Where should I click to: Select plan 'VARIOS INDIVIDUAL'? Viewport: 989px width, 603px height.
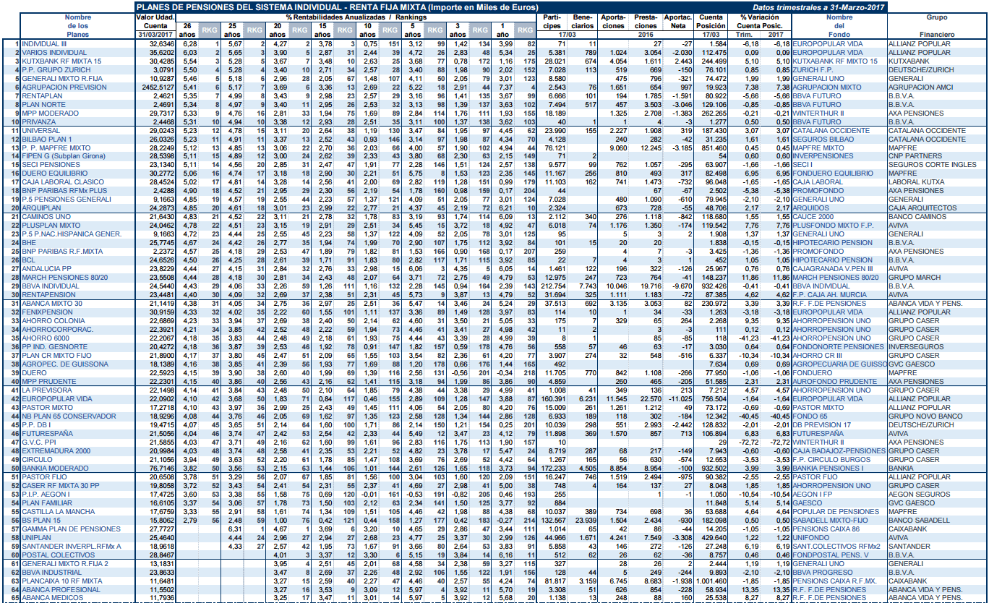click(54, 53)
